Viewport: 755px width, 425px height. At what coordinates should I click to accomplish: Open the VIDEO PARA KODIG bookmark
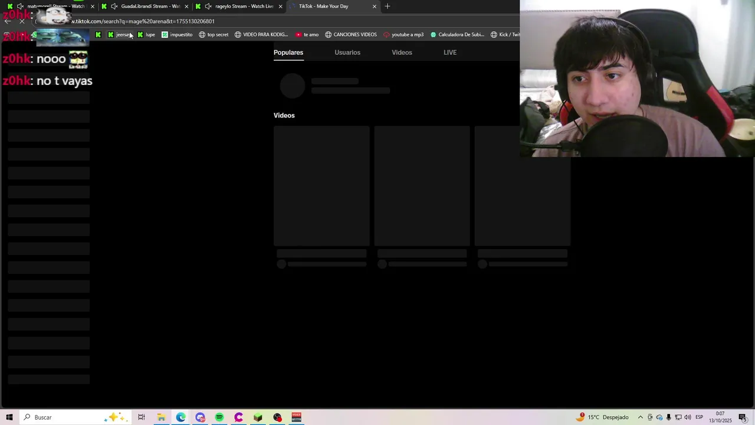pos(261,34)
